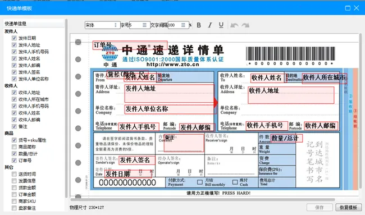Click the 收件人 section heading
The height and width of the screenshot is (215, 365).
pos(11,86)
